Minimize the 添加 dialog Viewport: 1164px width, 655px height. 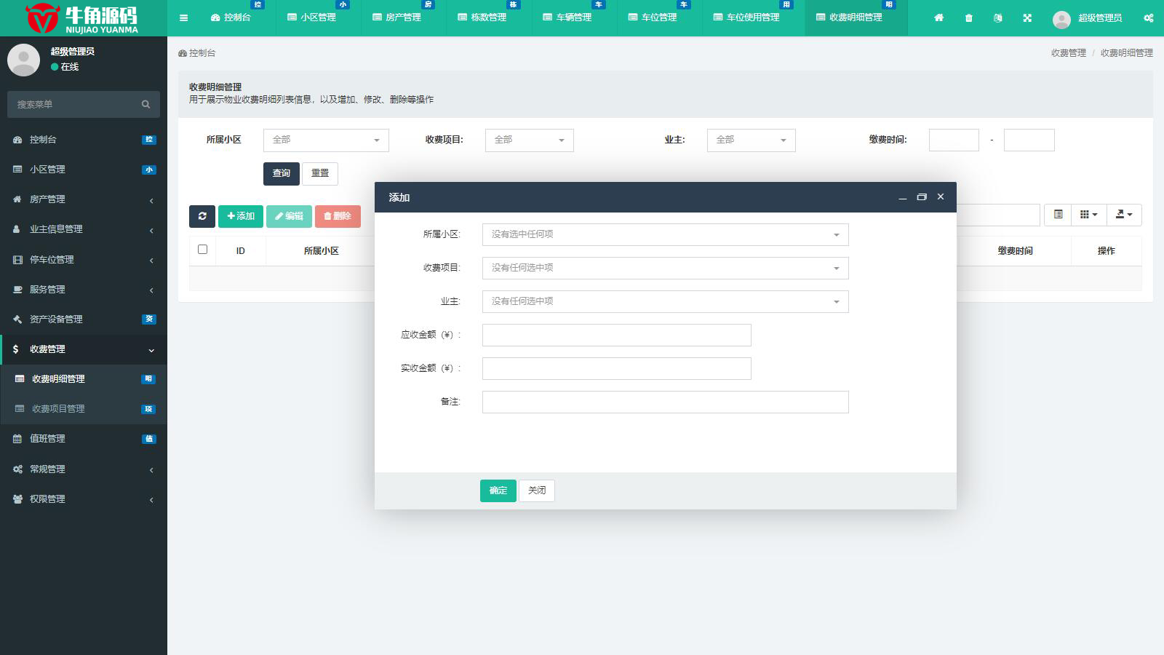(x=903, y=197)
